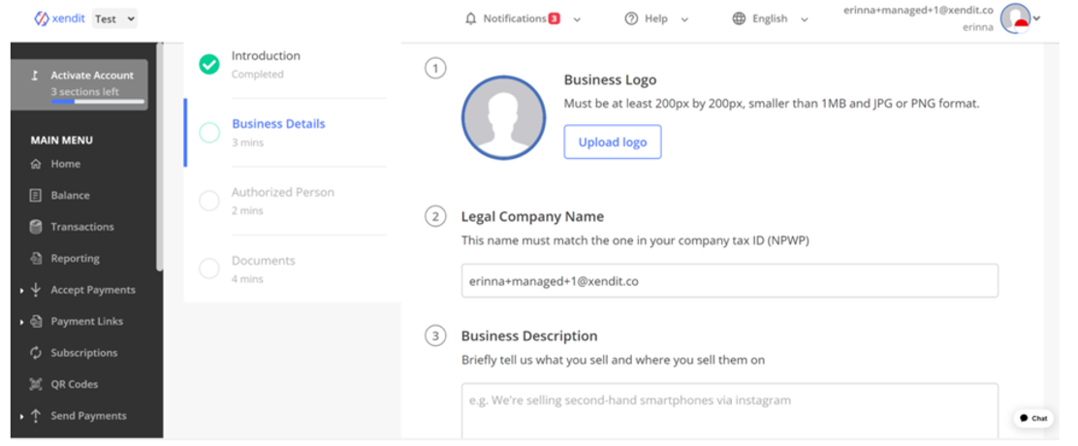Click the Notifications bell icon
The width and height of the screenshot is (1078, 446).
471,18
